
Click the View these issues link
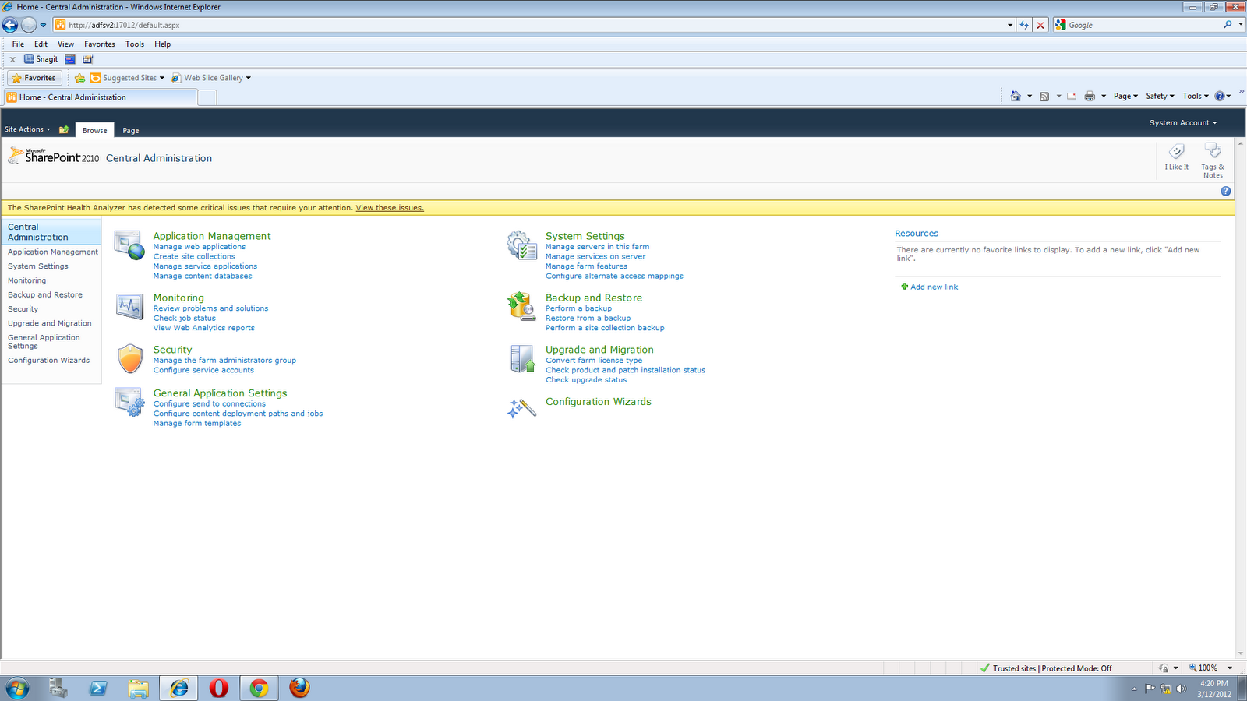[x=389, y=207]
